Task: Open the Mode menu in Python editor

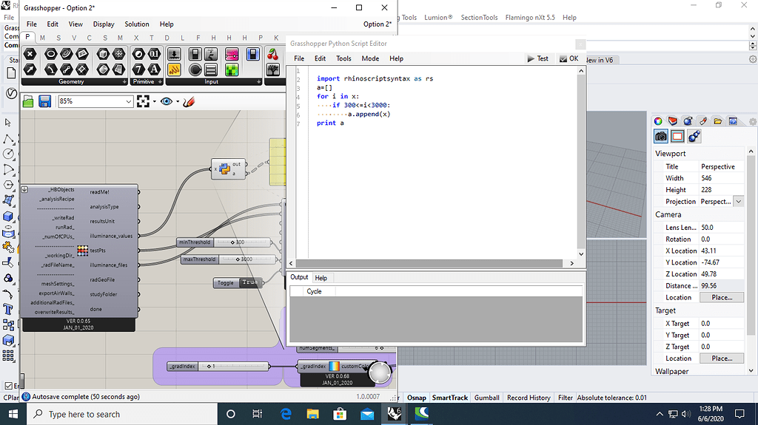Action: [370, 58]
